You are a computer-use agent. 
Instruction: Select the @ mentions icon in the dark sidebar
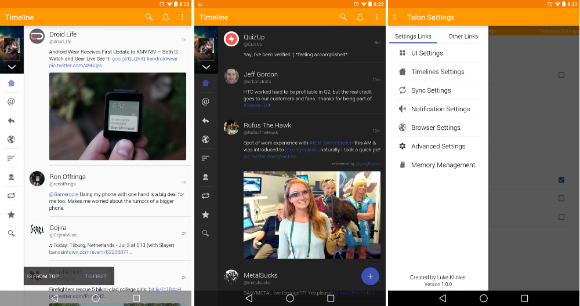(205, 102)
